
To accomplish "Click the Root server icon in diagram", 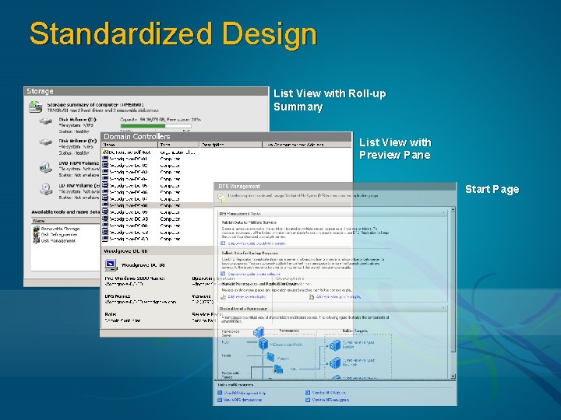I will [x=263, y=345].
